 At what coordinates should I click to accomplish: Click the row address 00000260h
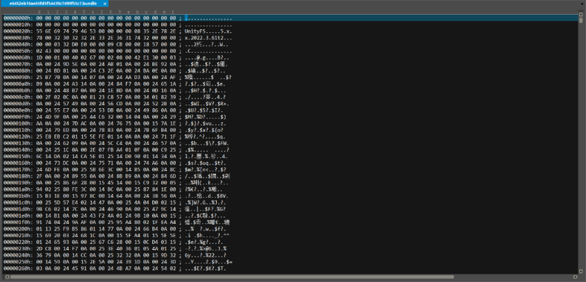(x=17, y=268)
